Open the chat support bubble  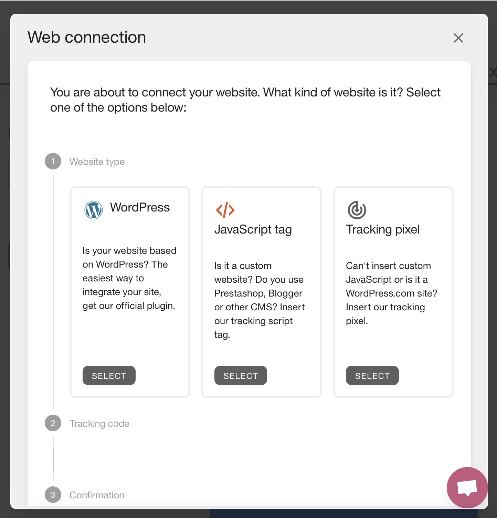pyautogui.click(x=467, y=487)
